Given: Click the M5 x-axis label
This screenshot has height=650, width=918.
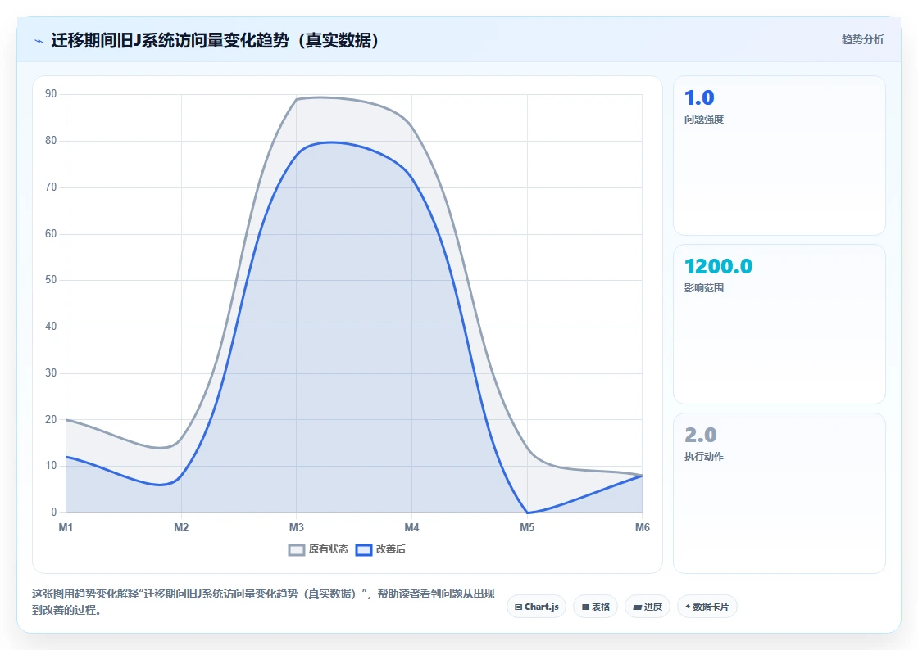Looking at the screenshot, I should pyautogui.click(x=527, y=528).
